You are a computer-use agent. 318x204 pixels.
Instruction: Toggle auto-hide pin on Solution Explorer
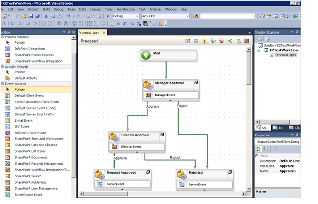point(297,32)
